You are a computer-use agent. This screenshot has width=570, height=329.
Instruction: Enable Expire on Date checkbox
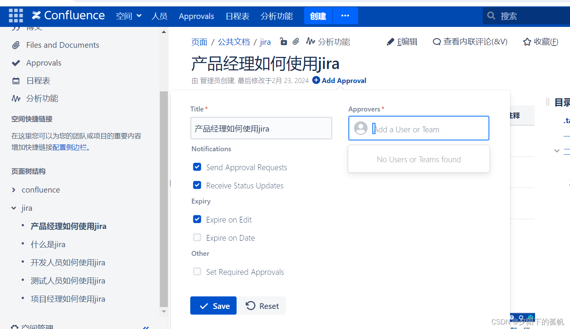click(x=197, y=237)
